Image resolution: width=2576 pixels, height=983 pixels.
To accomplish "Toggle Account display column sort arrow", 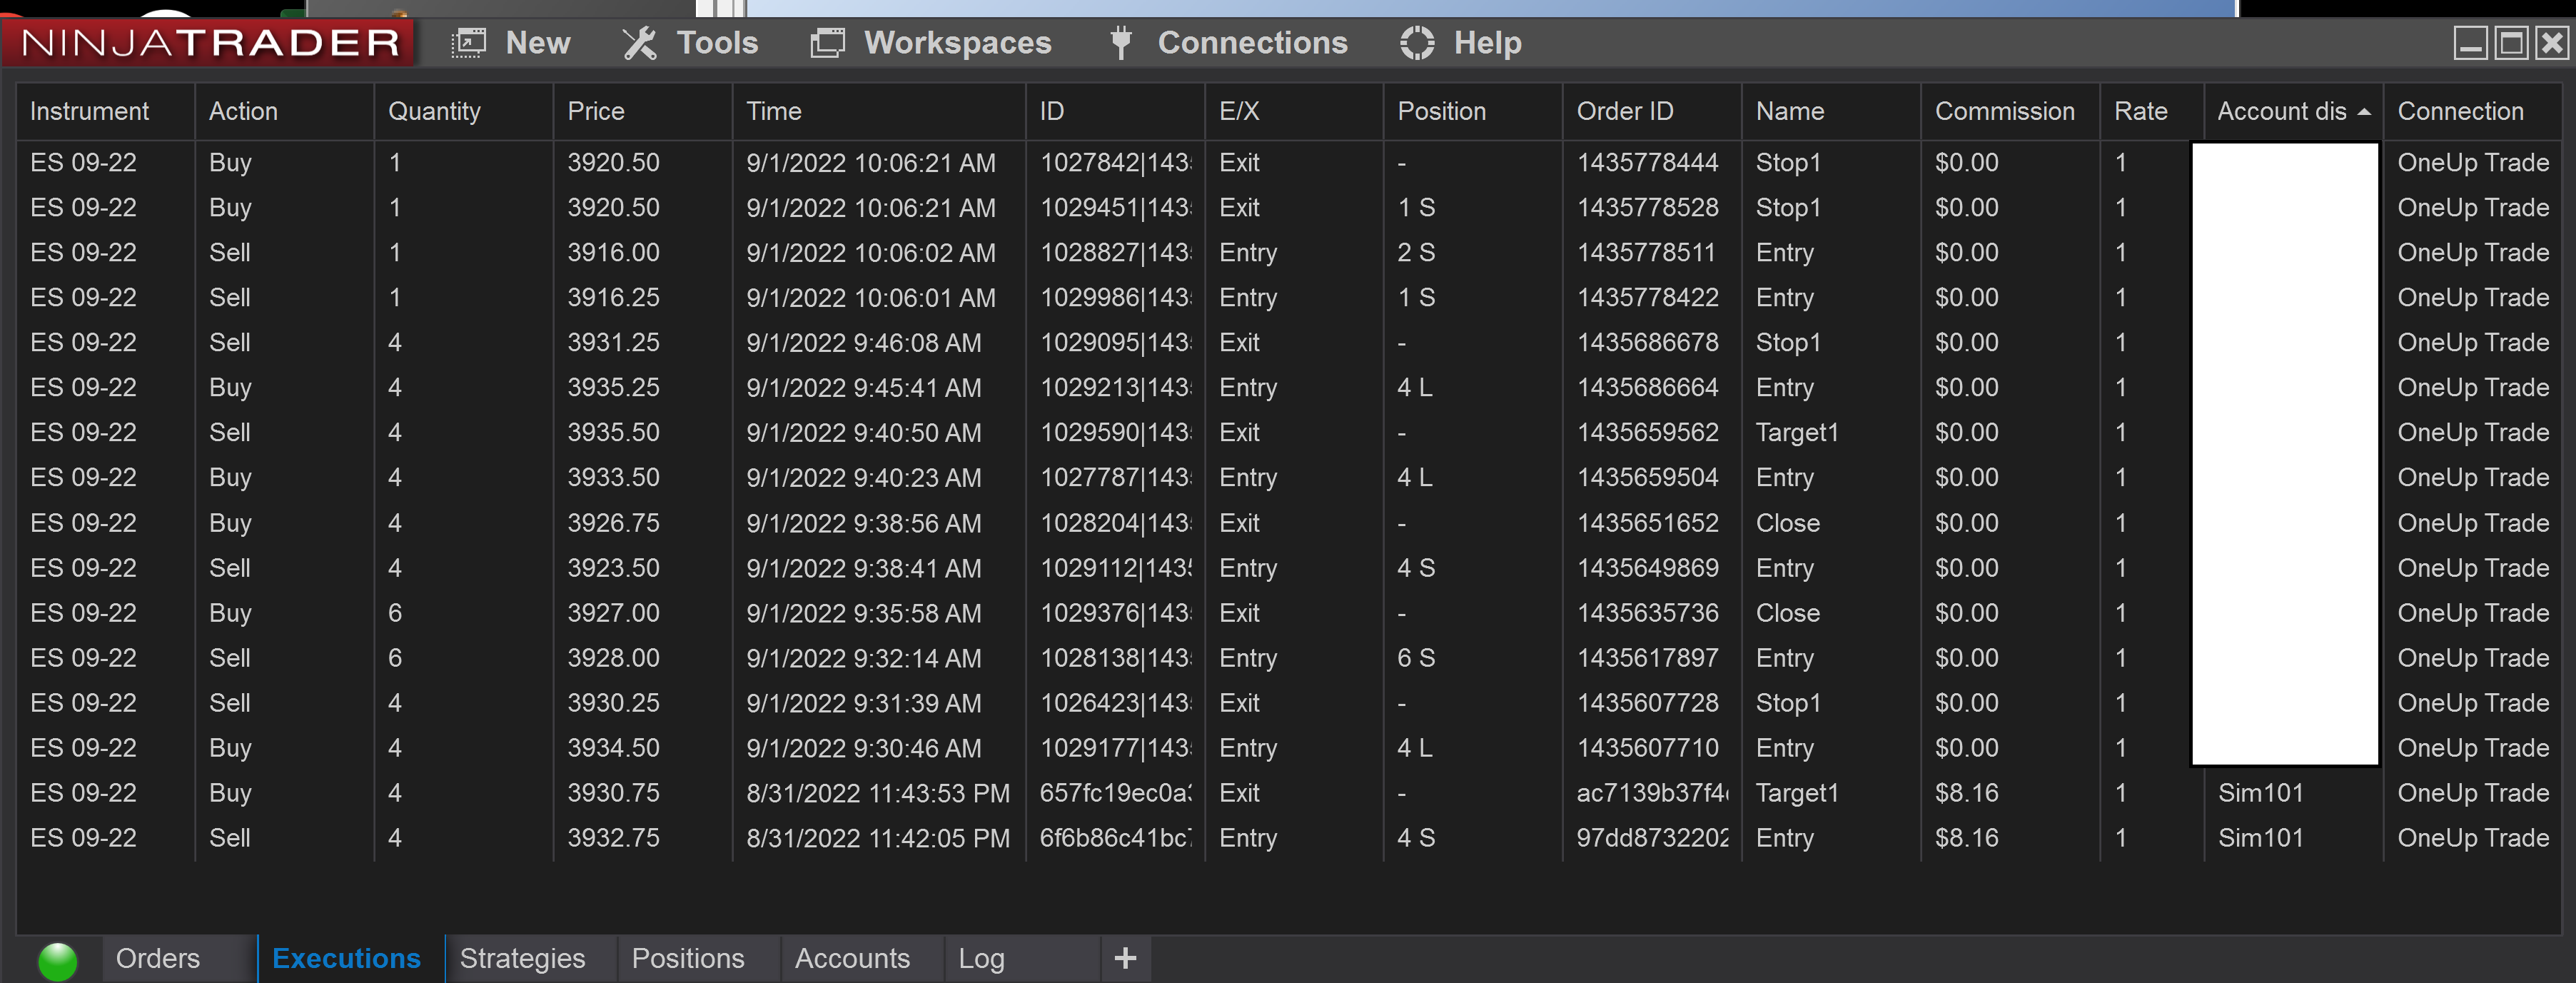I will pos(2363,112).
